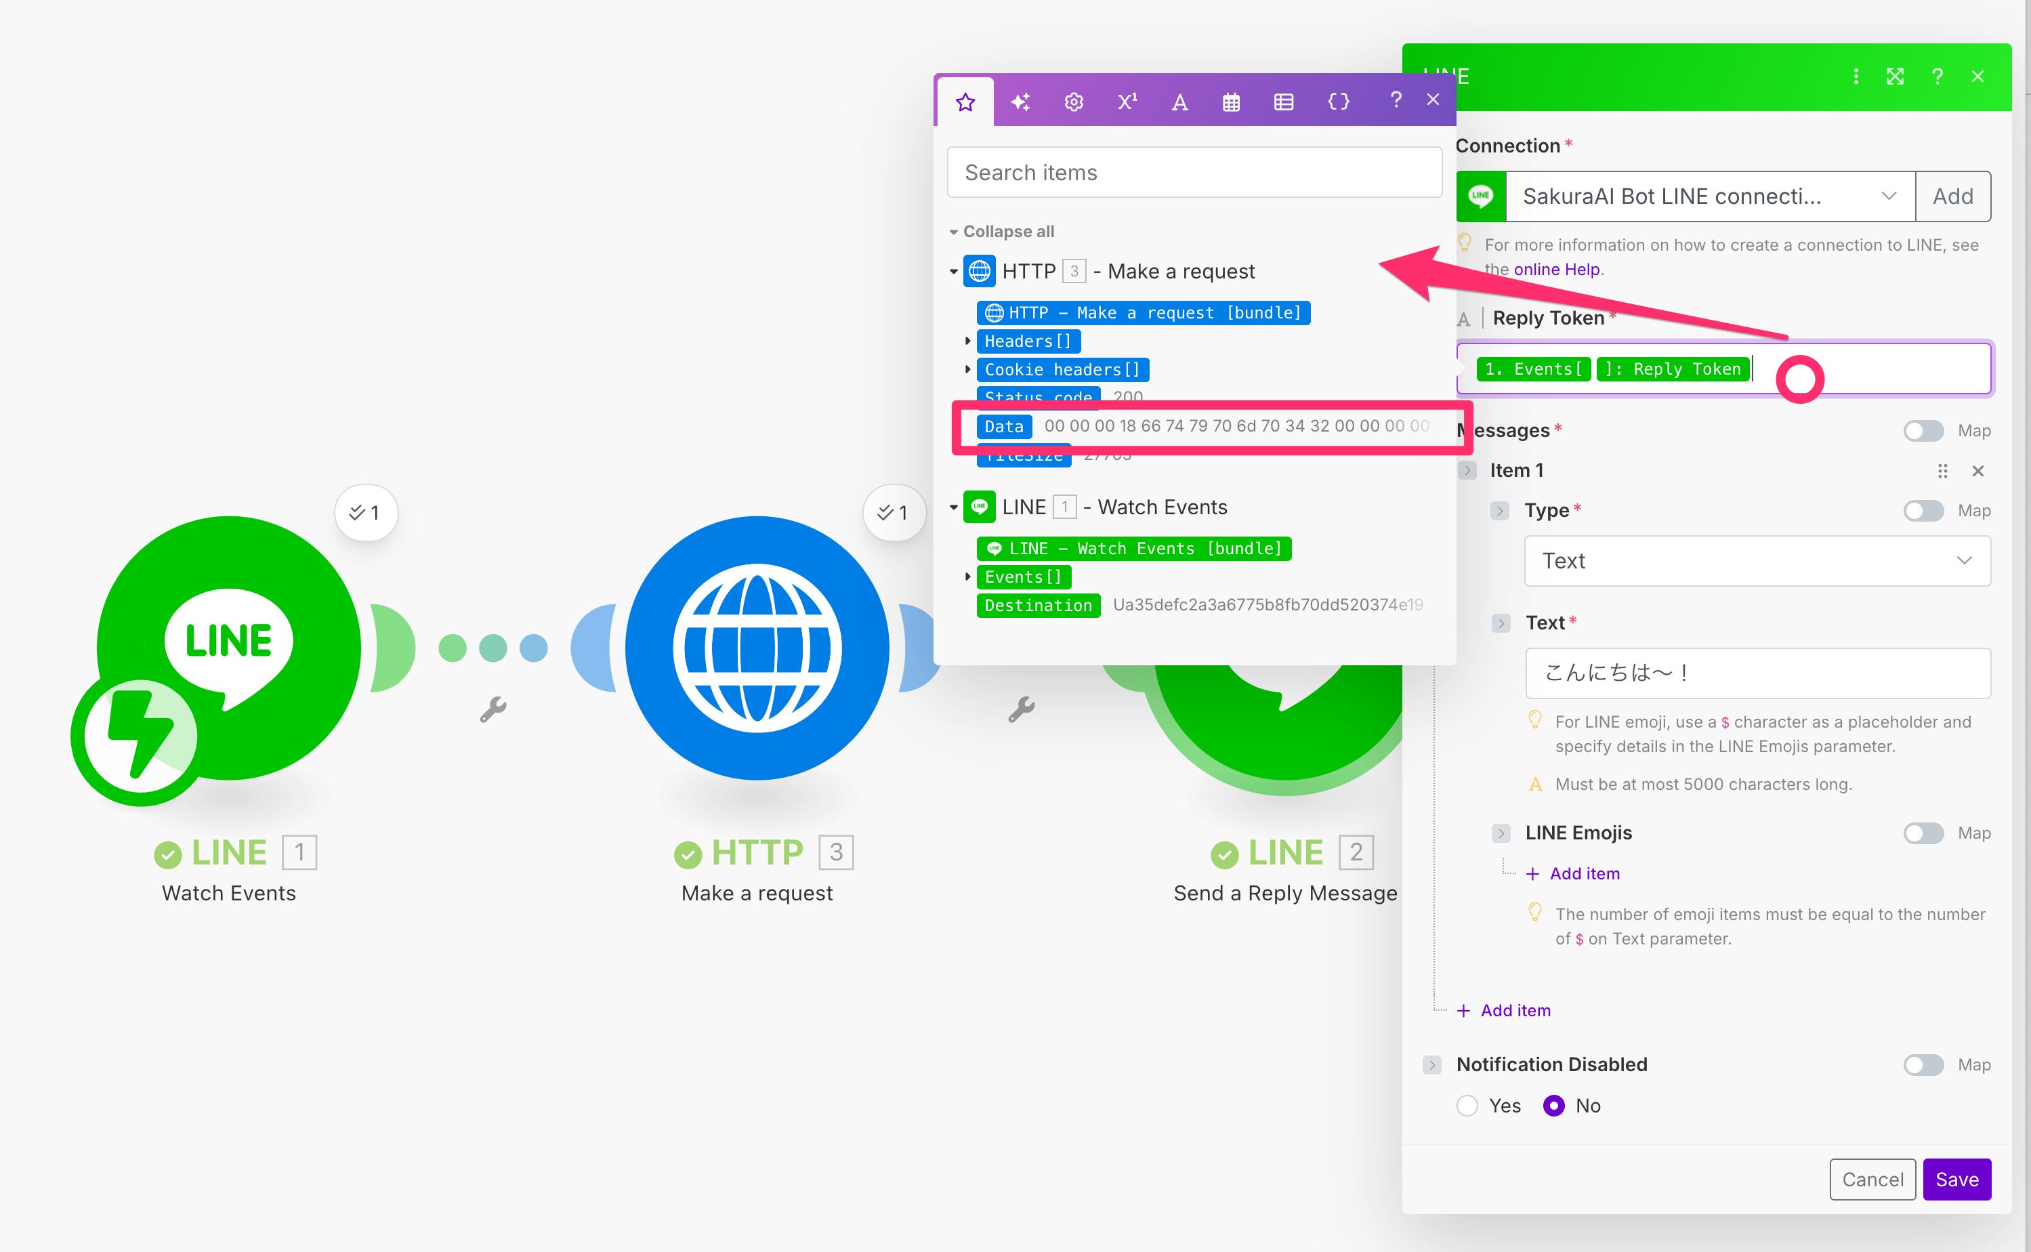Open LINE panel three-dot options menu
The height and width of the screenshot is (1252, 2031).
(1856, 76)
